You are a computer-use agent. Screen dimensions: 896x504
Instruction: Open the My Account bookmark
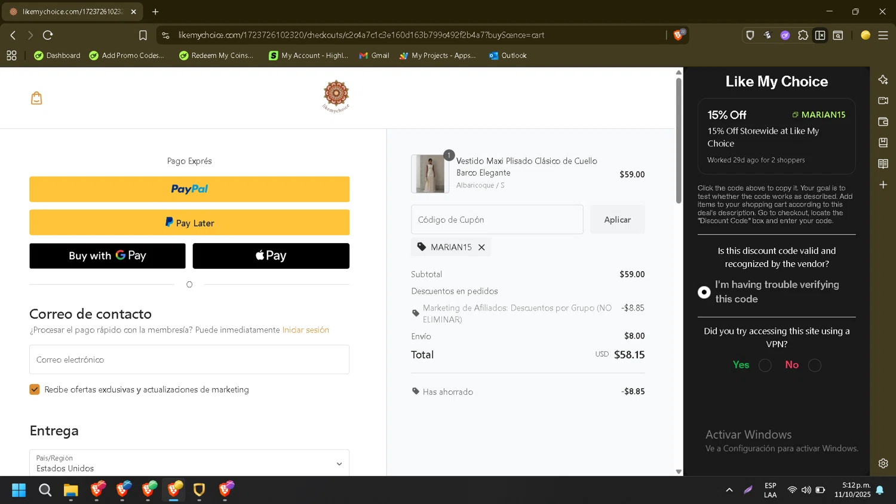pyautogui.click(x=308, y=56)
